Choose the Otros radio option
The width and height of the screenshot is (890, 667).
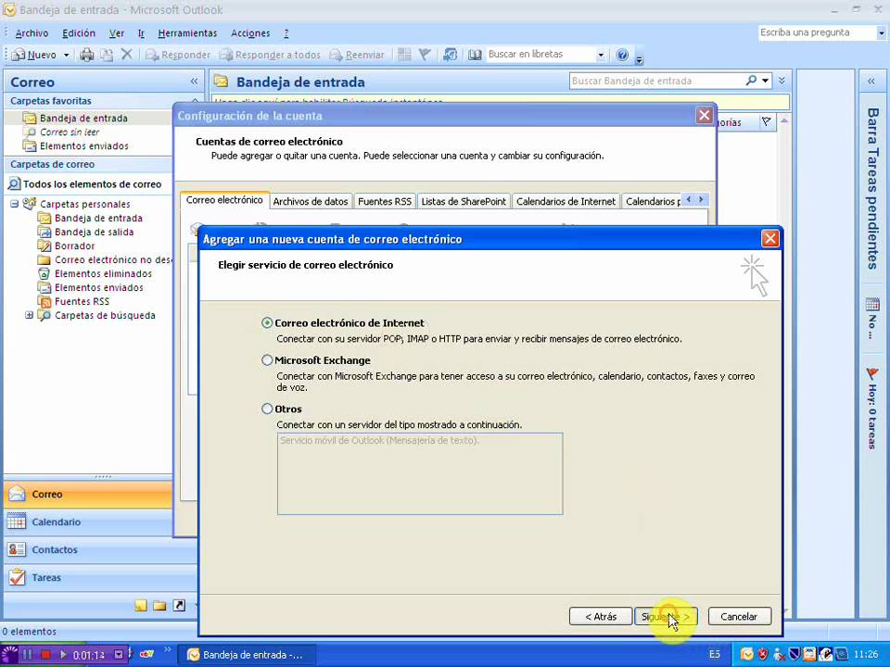pos(267,409)
